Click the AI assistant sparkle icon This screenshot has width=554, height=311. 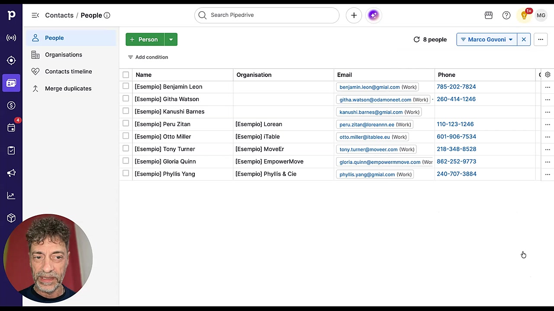pyautogui.click(x=374, y=15)
